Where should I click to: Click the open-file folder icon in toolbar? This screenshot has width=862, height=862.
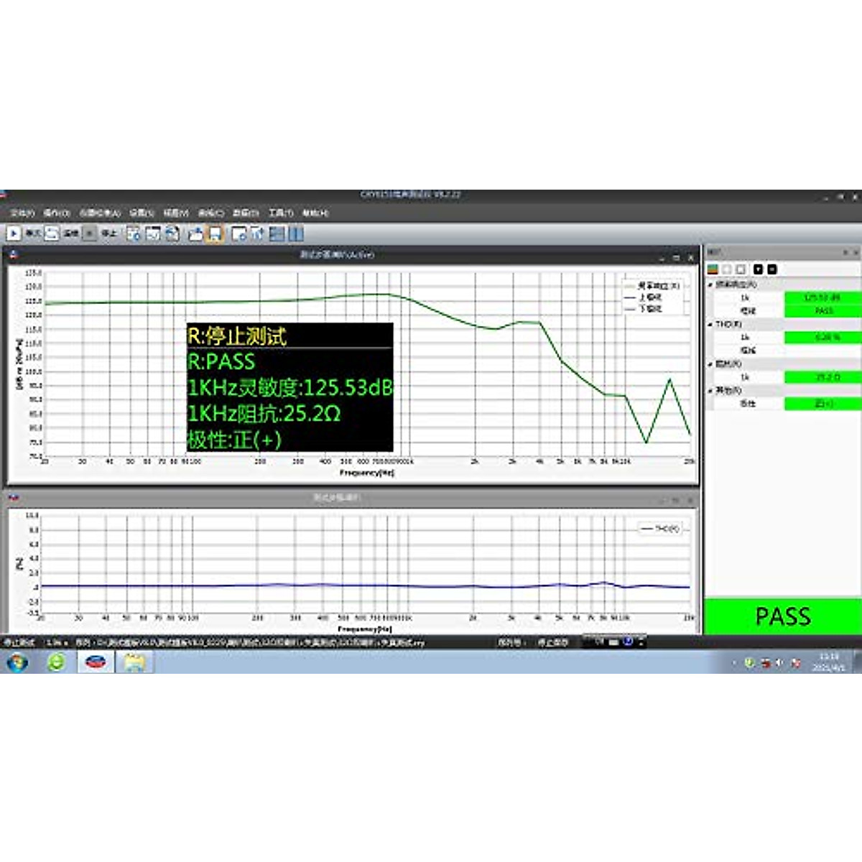point(195,233)
